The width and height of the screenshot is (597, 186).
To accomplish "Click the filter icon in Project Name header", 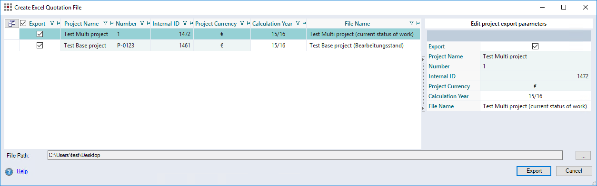I will tap(106, 23).
